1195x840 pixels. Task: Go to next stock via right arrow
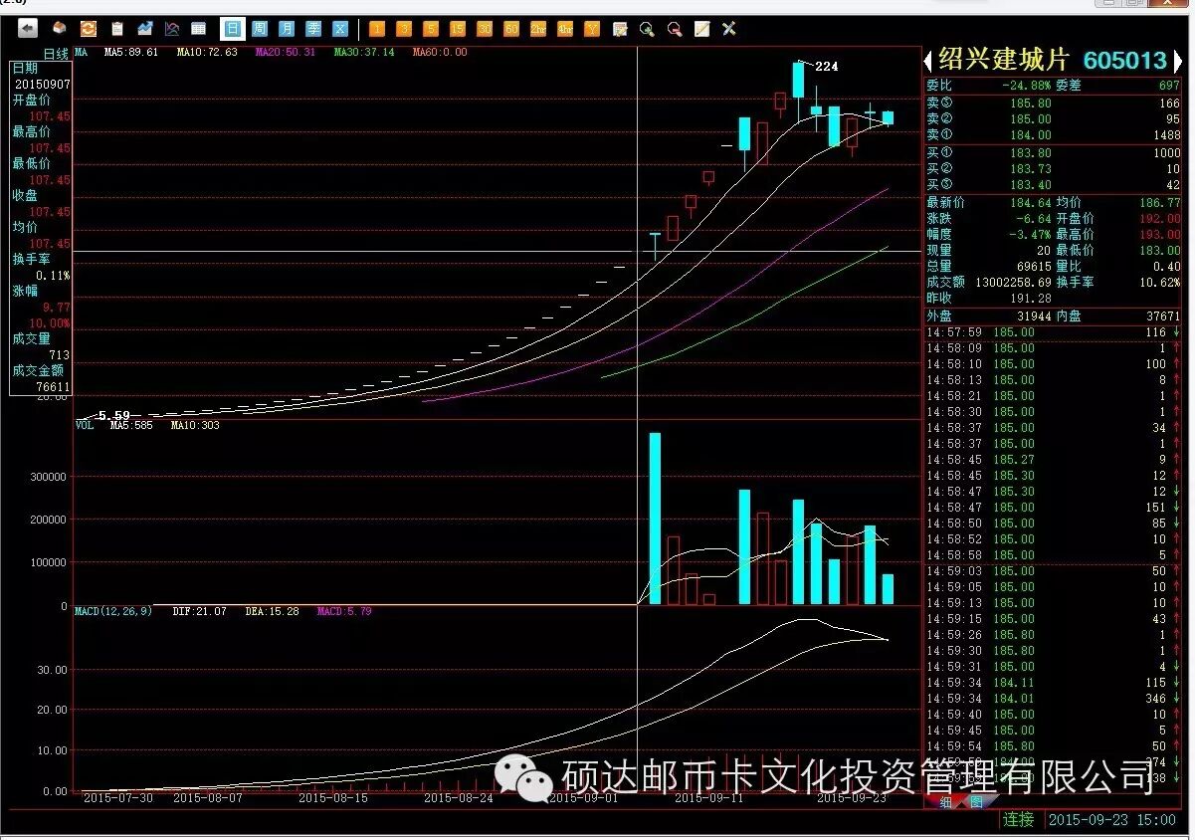click(x=1177, y=61)
